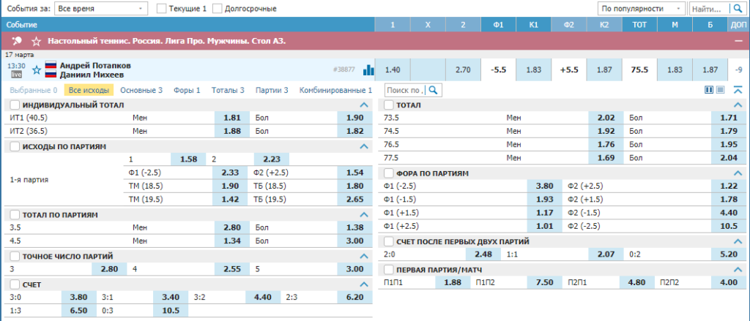This screenshot has height=321, width=750.
Task: Check the ТОТАЛ market checkbox
Action: click(389, 105)
